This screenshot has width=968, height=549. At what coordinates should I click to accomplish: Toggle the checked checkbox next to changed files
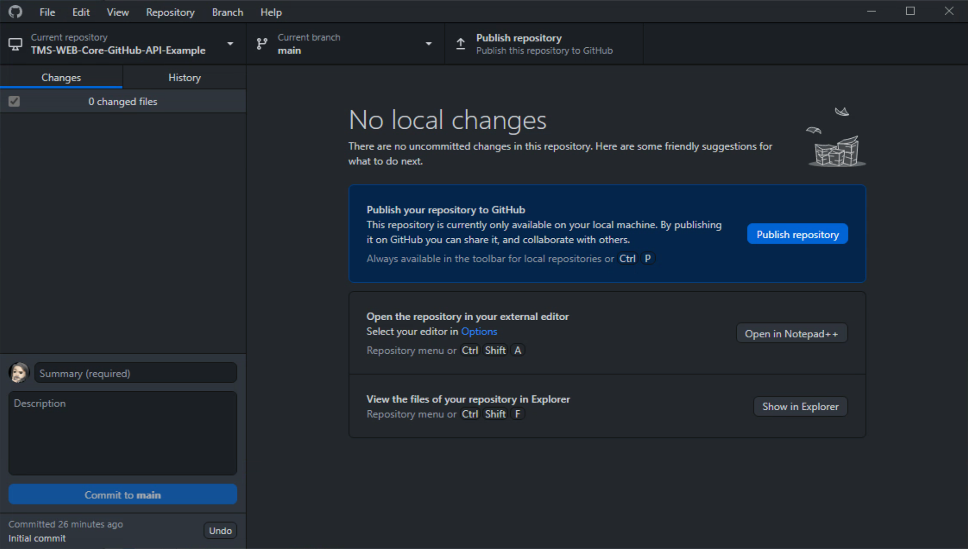(14, 101)
